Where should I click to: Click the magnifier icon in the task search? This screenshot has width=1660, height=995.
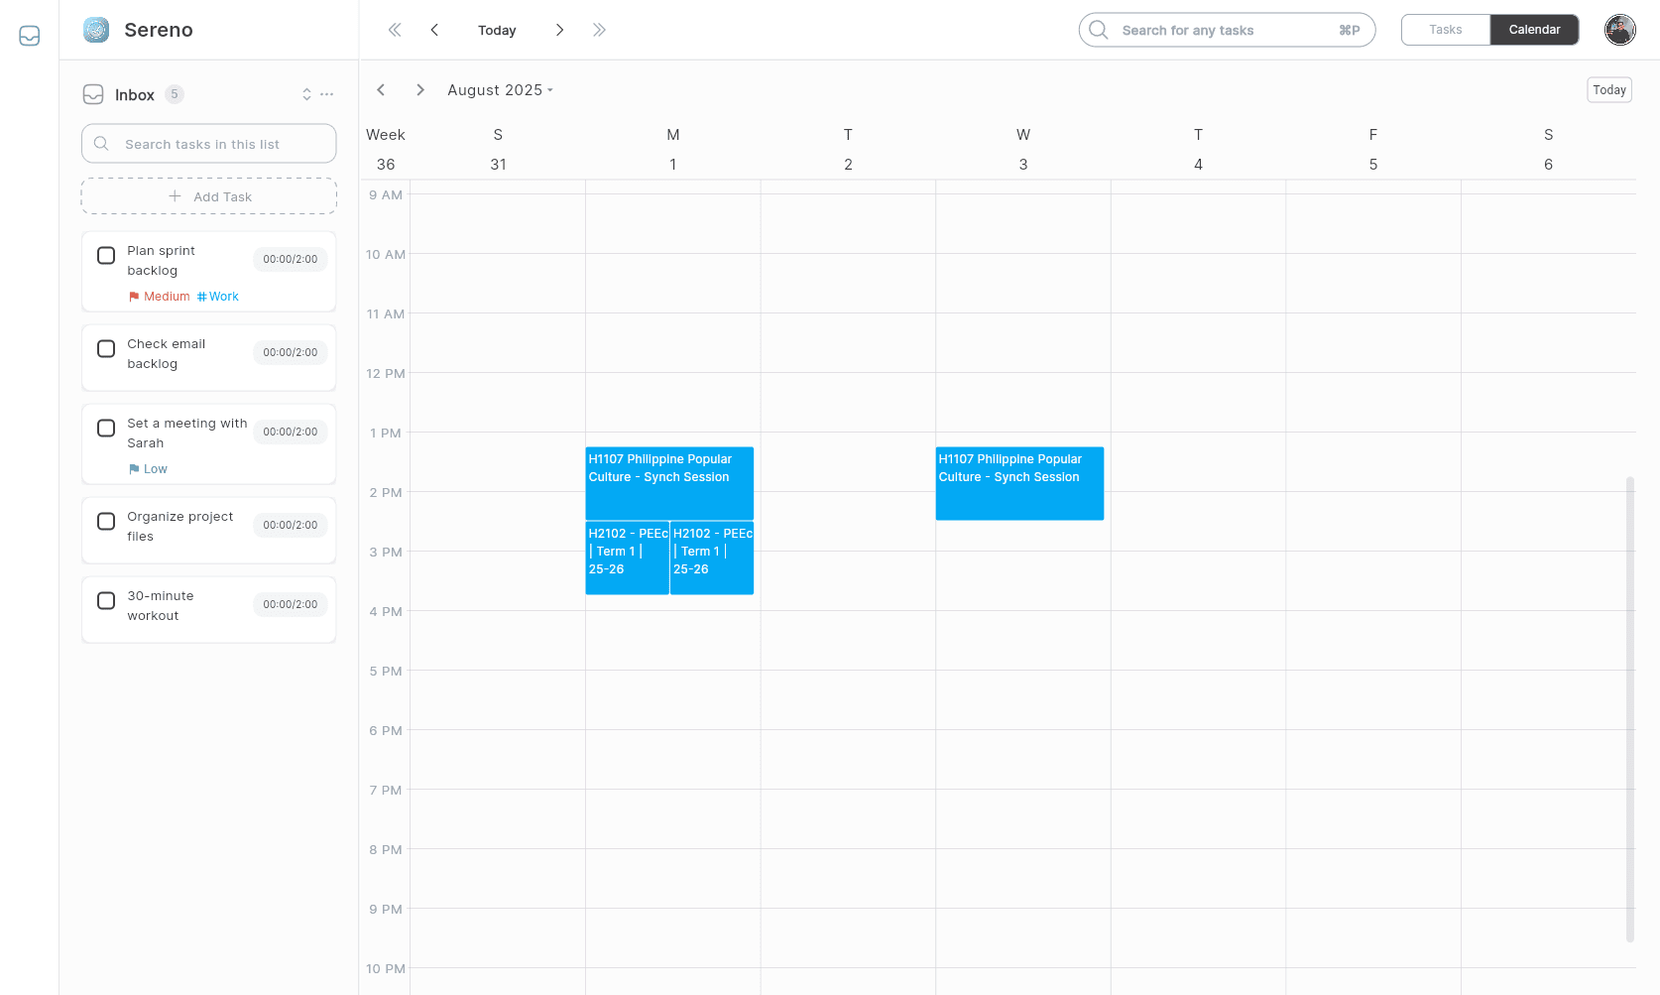click(x=101, y=143)
